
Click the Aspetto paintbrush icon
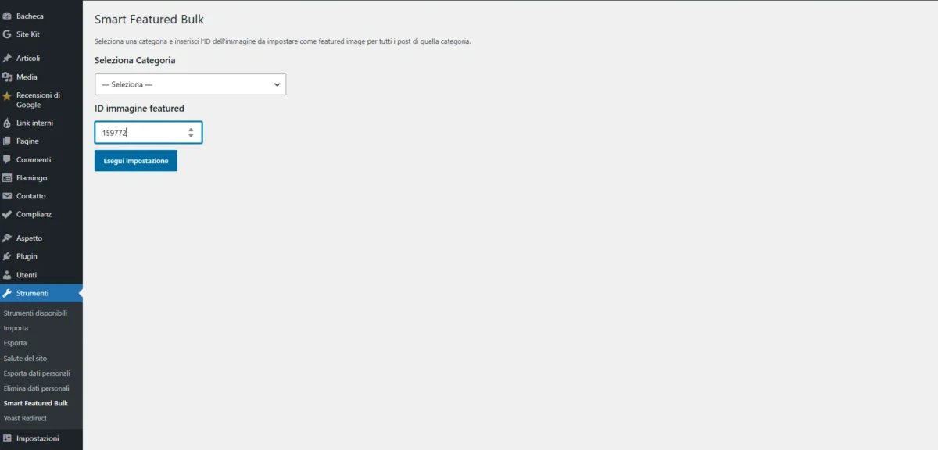point(7,238)
